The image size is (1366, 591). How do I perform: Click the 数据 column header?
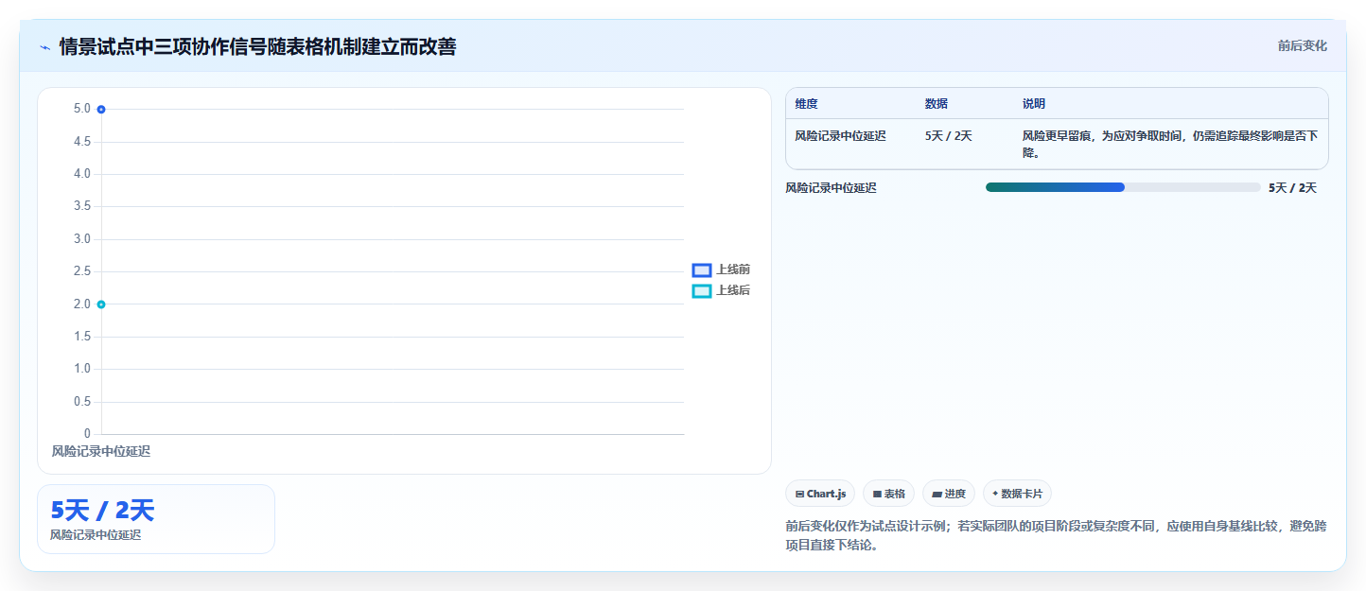point(937,104)
